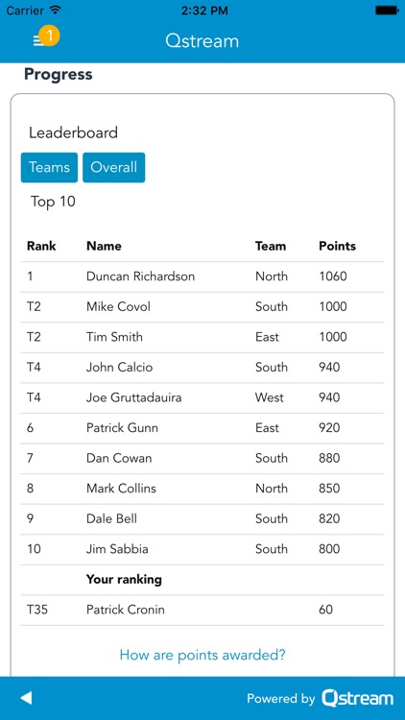405x720 pixels.
Task: Select Mike Covol leaderboard entry
Action: [202, 307]
